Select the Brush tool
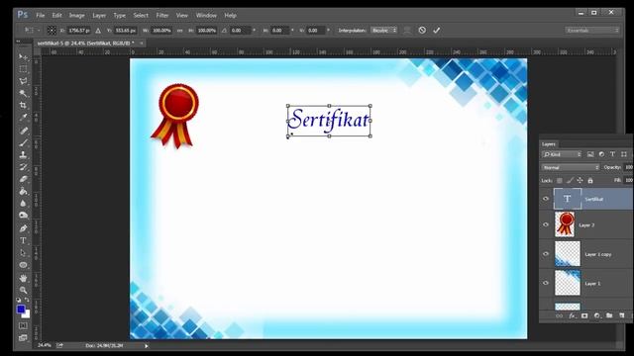634x356 pixels. point(23,142)
